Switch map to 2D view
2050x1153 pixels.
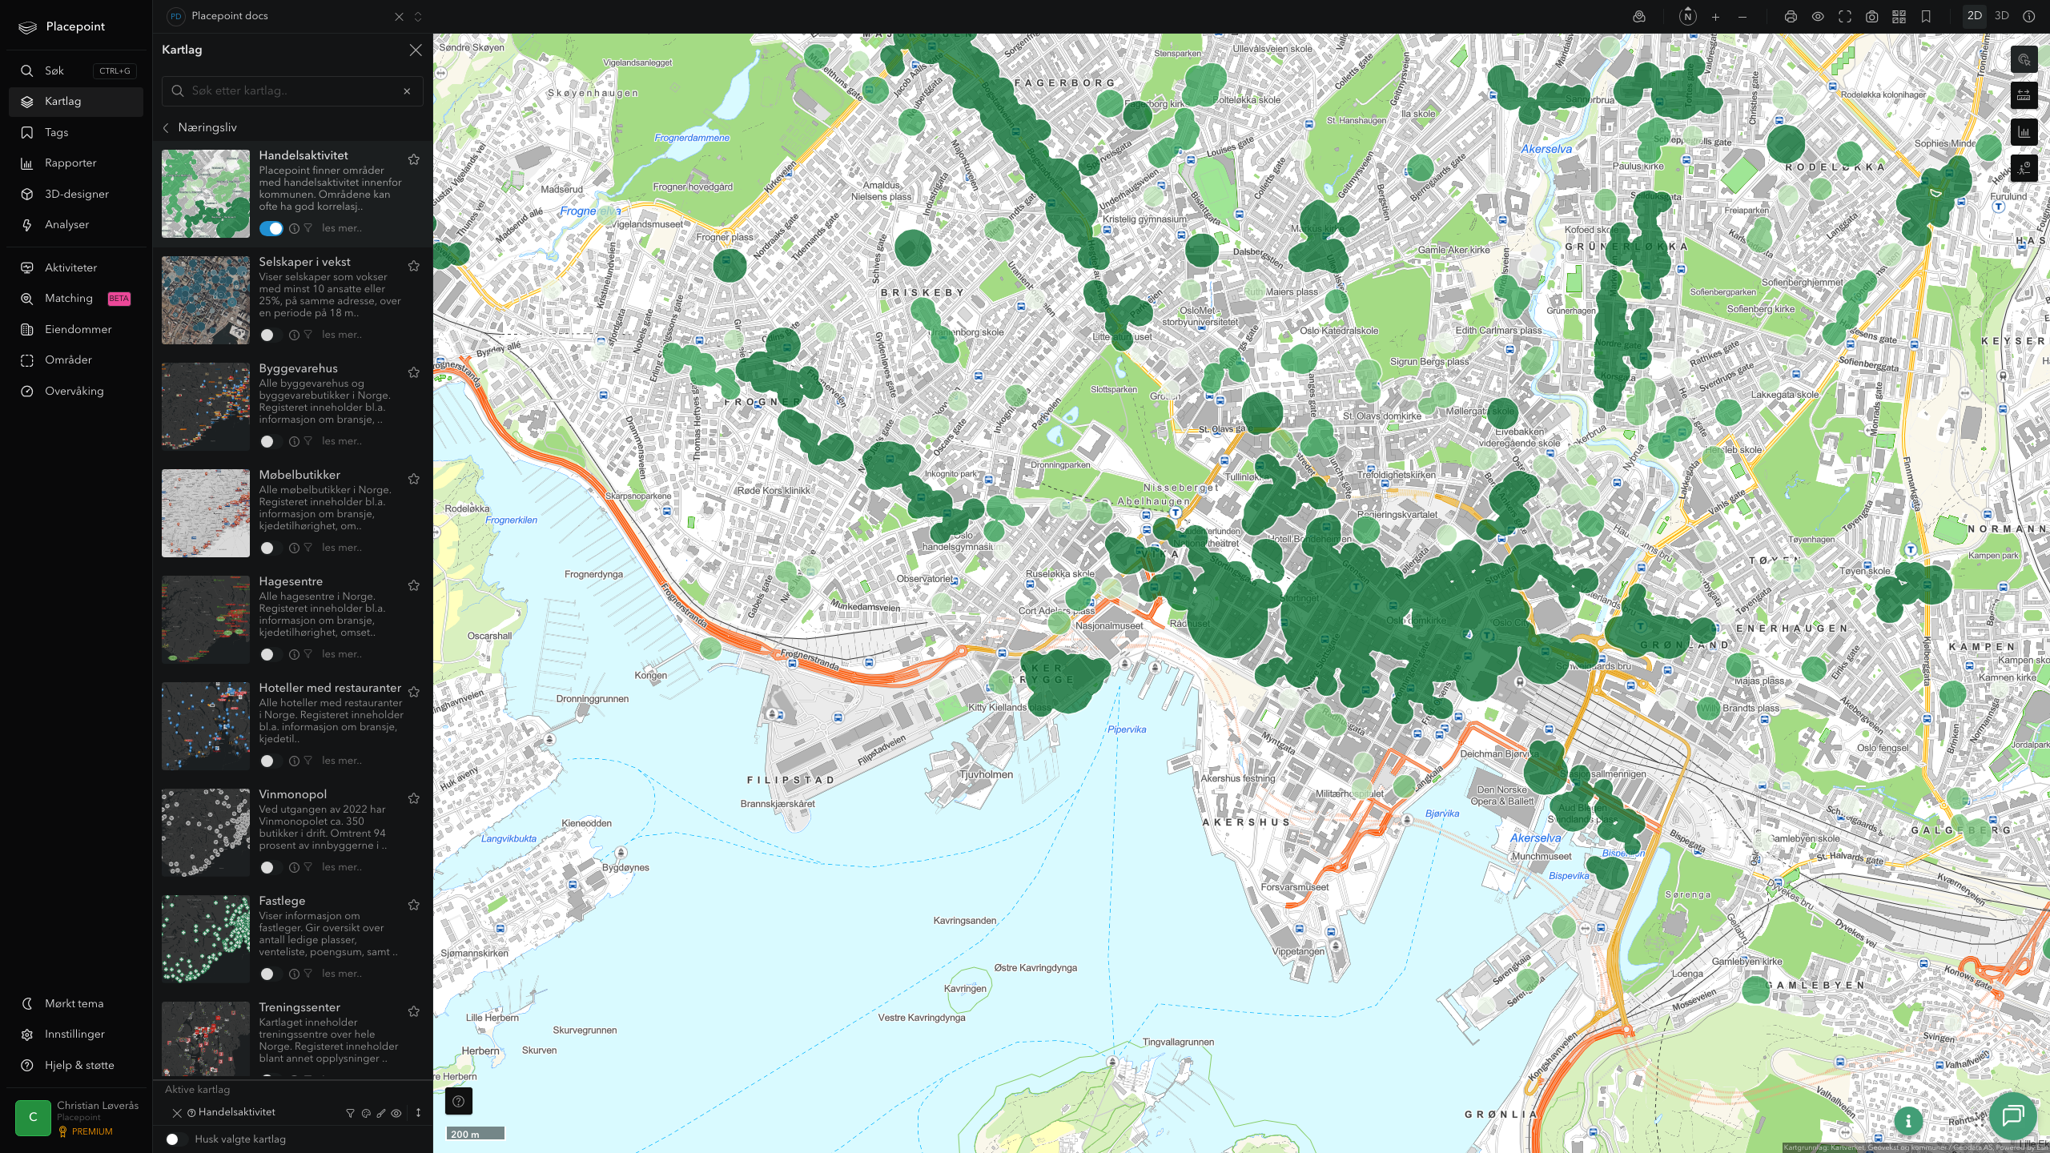click(1975, 16)
